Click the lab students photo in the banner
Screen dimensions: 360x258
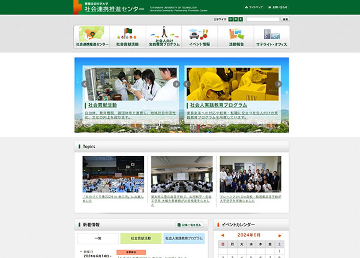131,84
